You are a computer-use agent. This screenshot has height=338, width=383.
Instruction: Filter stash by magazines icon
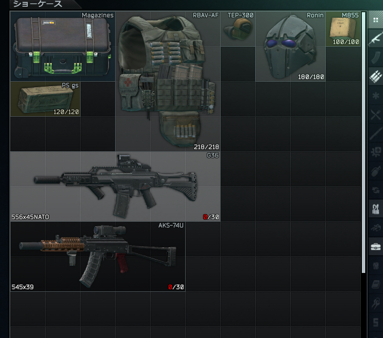pos(376,57)
